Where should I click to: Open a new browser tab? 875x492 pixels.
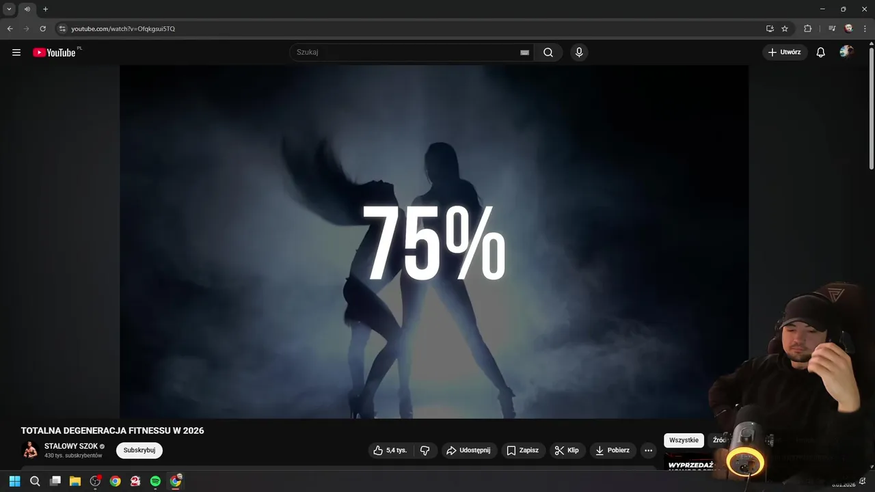45,9
